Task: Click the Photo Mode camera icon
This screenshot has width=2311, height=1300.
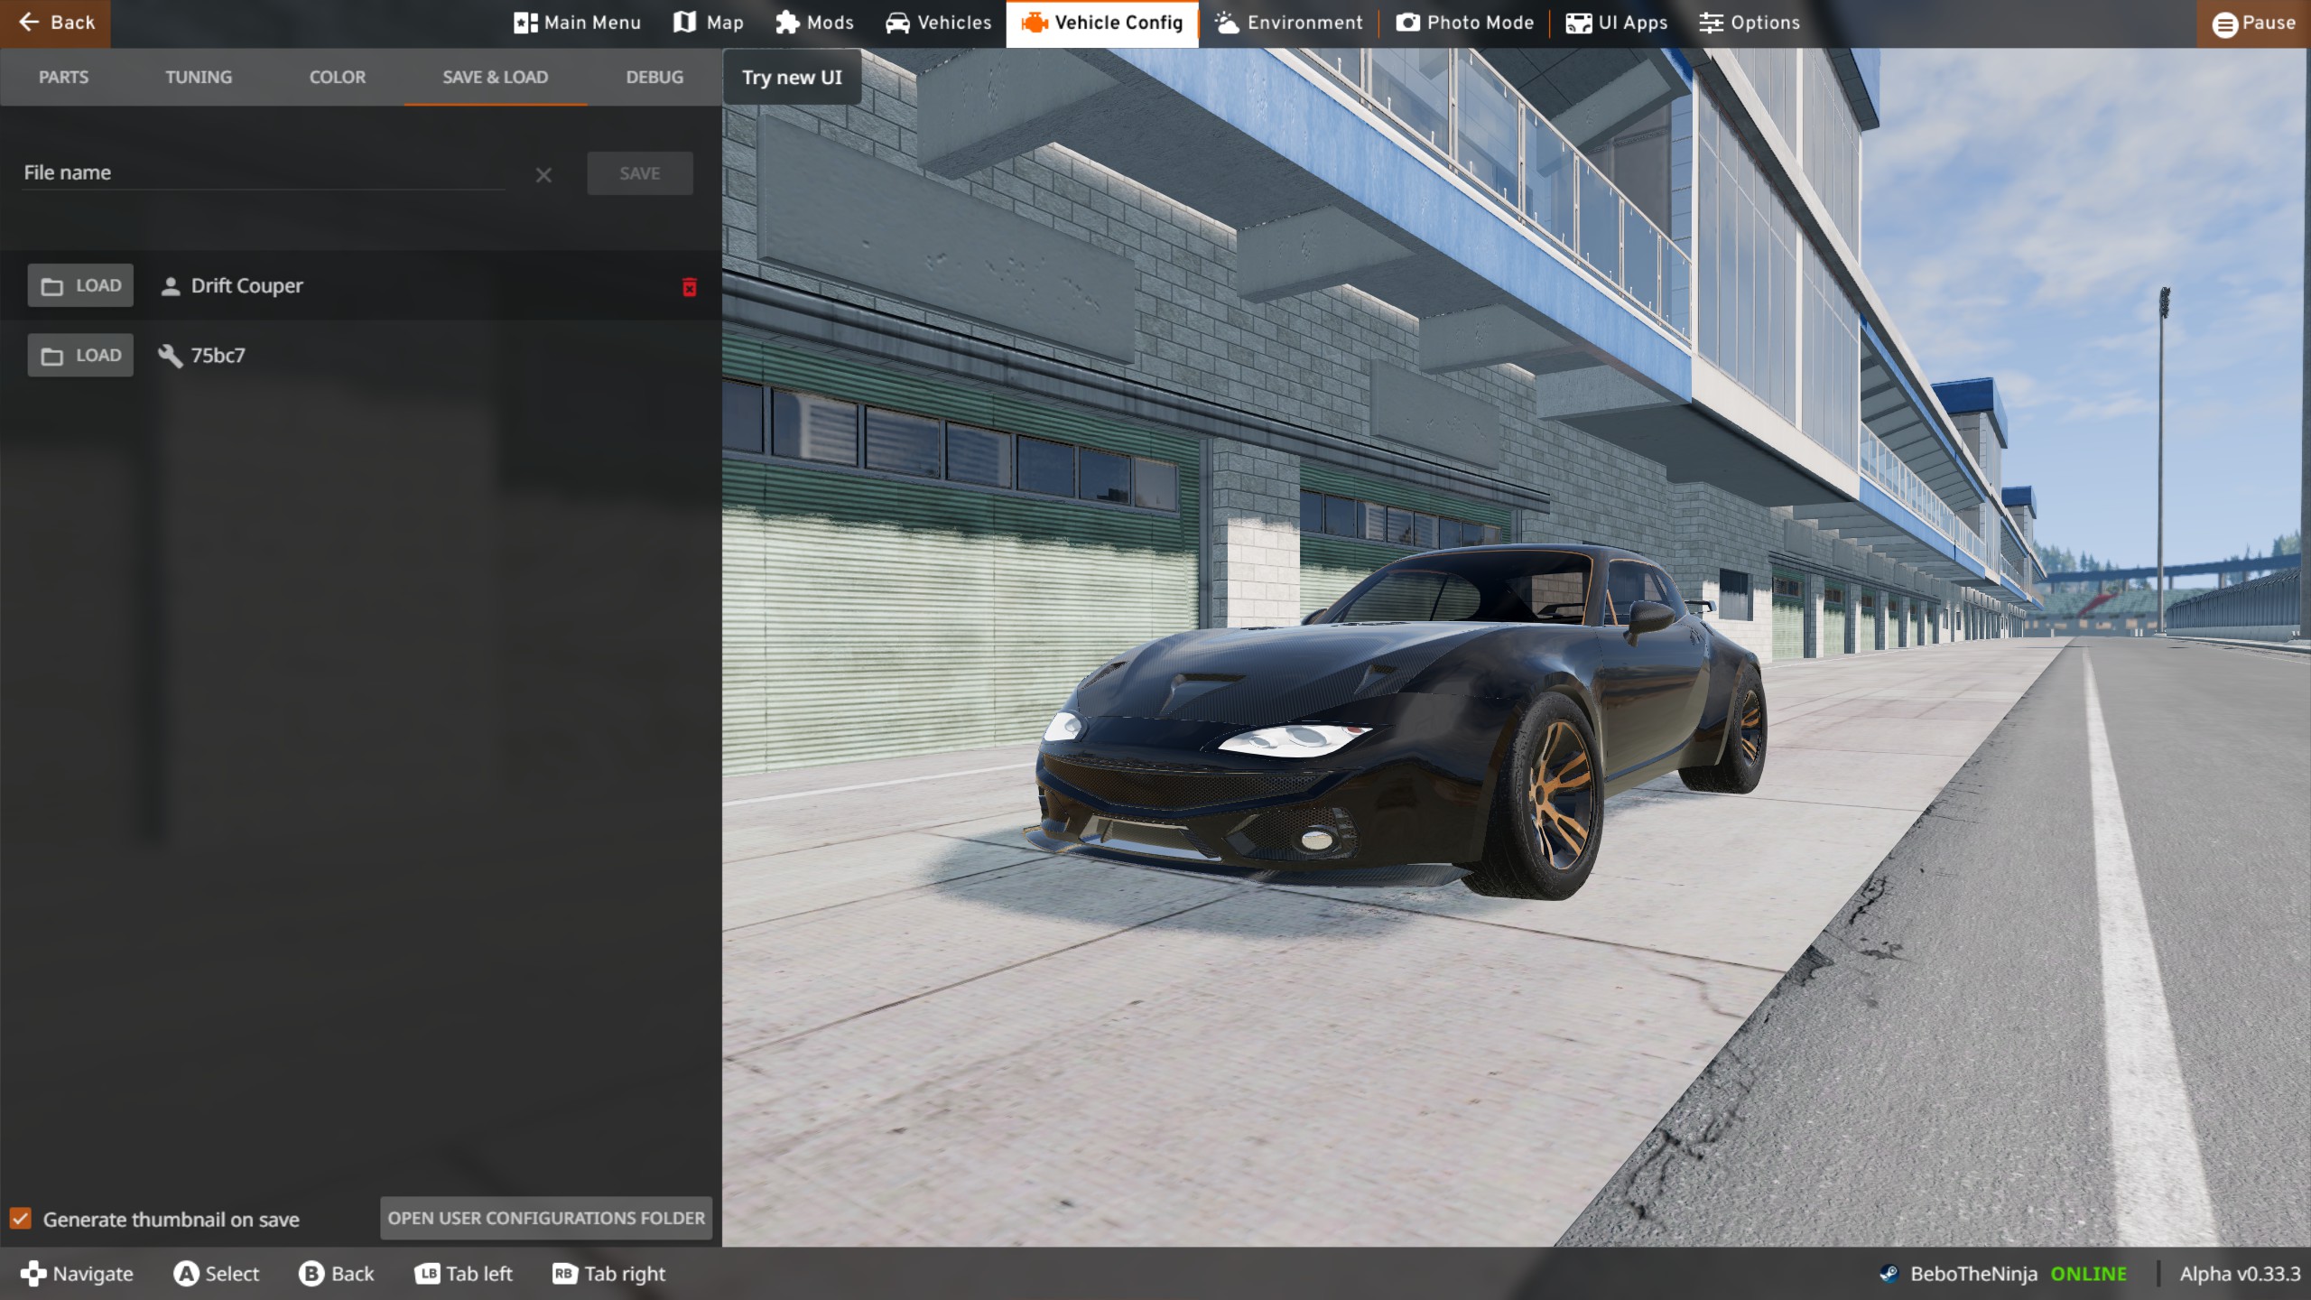Action: tap(1408, 23)
